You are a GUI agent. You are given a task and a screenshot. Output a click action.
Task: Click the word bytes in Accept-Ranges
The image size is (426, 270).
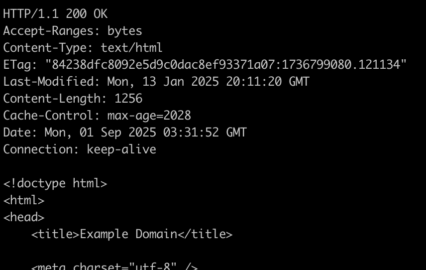pos(125,31)
